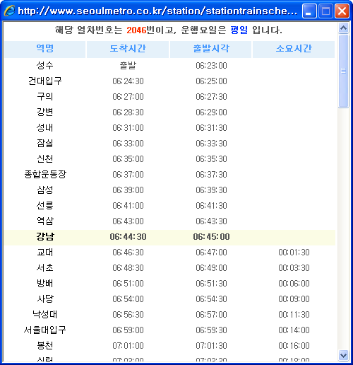Select station name 교대
This screenshot has width=353, height=365.
(x=44, y=252)
